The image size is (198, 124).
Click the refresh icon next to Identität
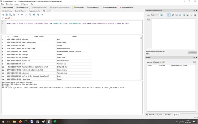pyautogui.click(x=164, y=62)
